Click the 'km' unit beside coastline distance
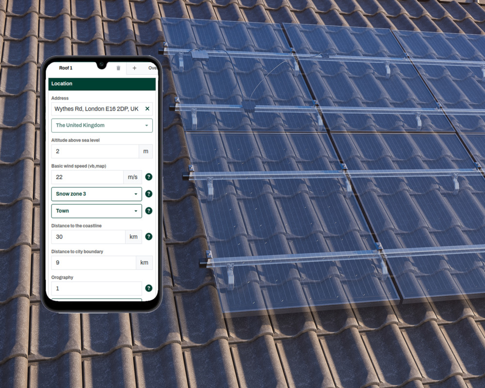The height and width of the screenshot is (388, 485). [134, 237]
